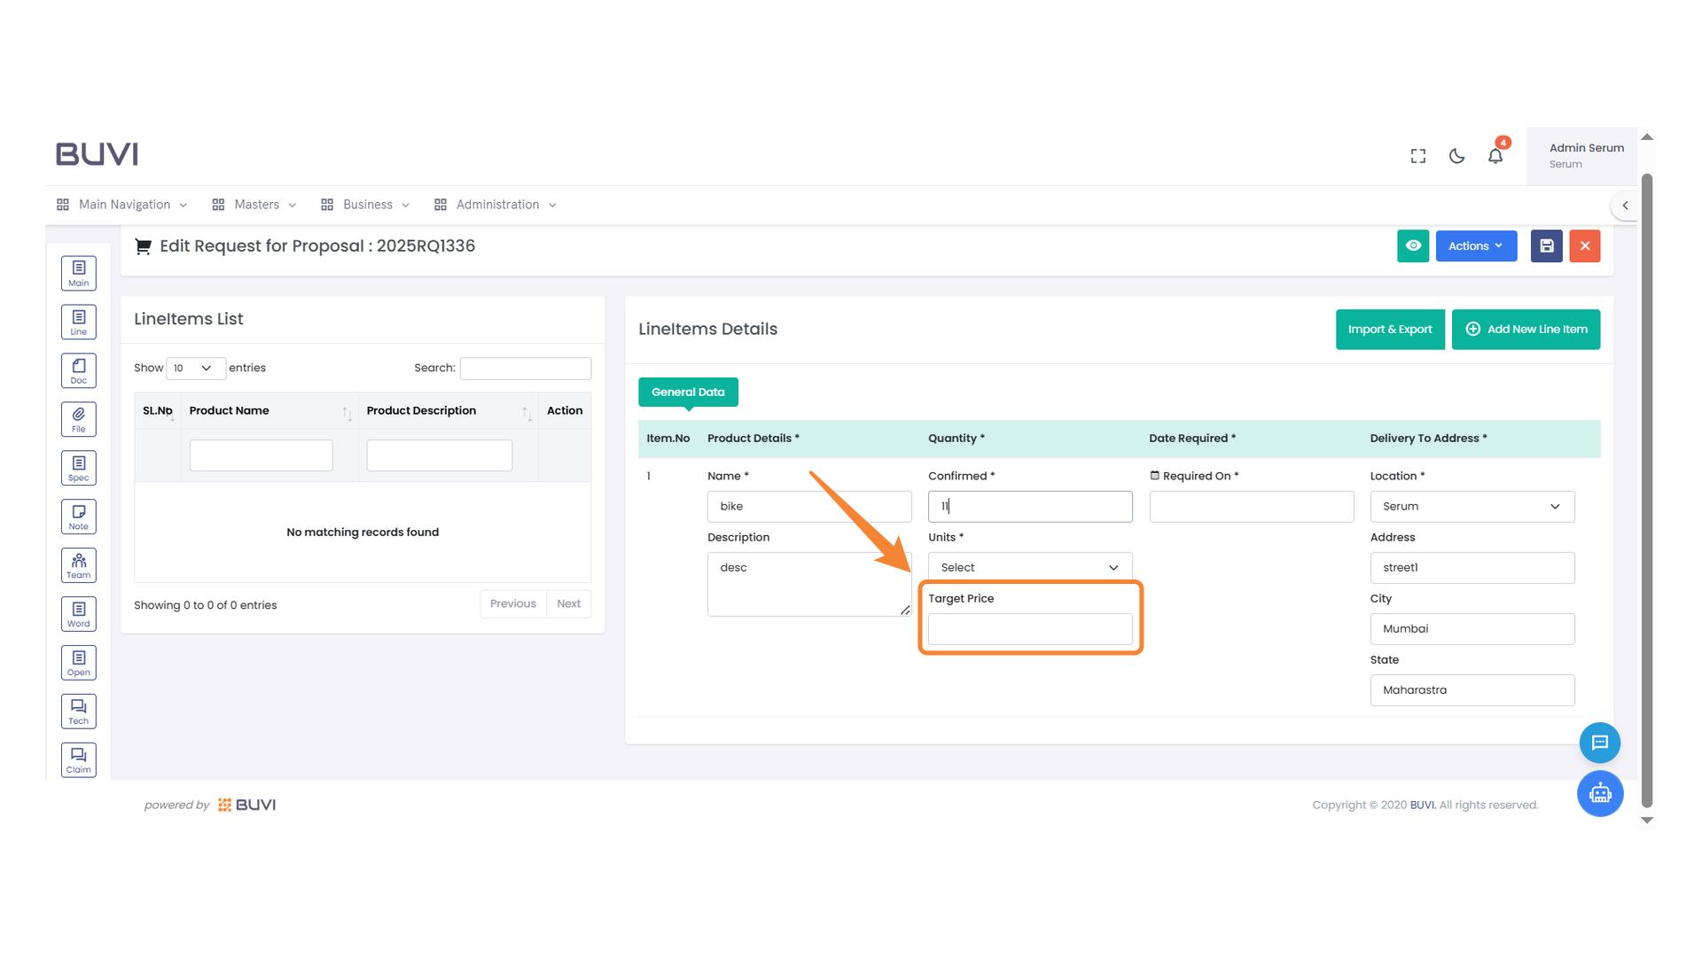Preview the proposal with the eye icon
1702x957 pixels.
tap(1413, 245)
